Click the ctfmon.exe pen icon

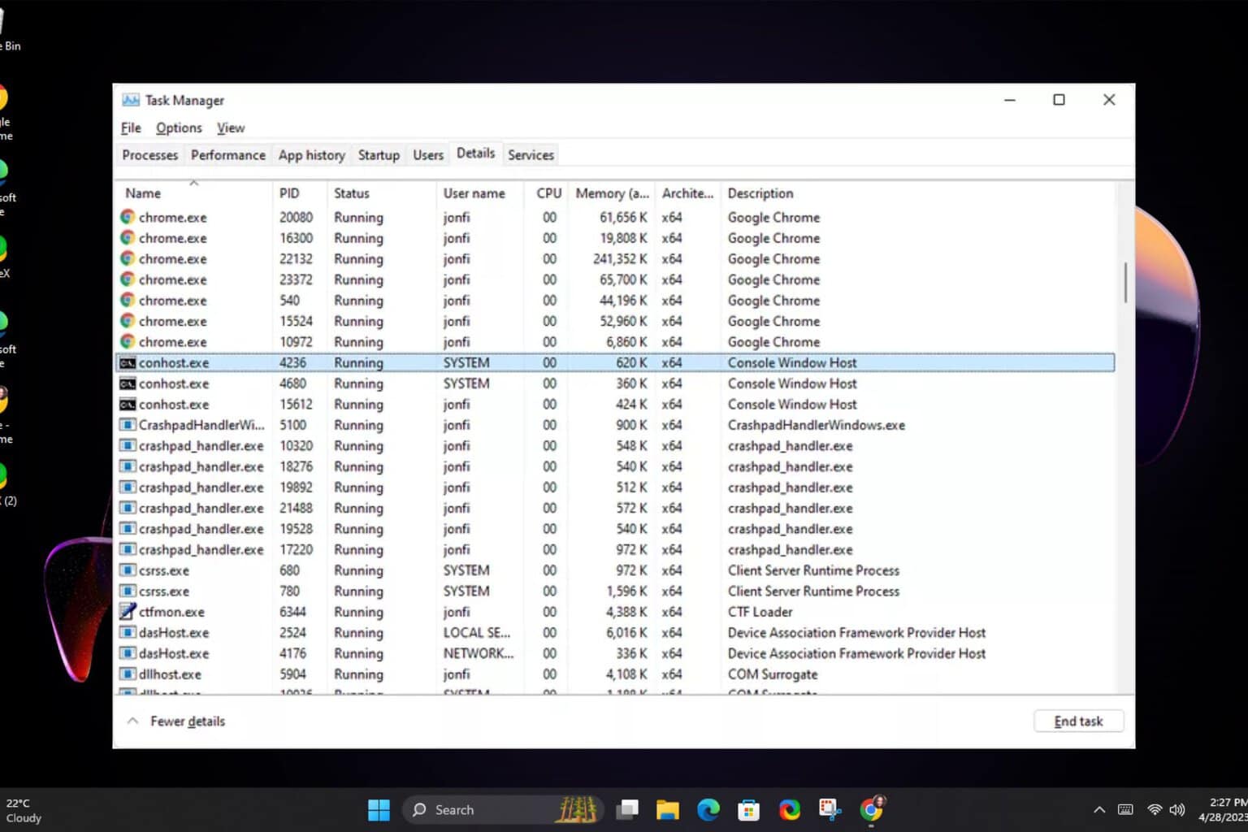128,612
